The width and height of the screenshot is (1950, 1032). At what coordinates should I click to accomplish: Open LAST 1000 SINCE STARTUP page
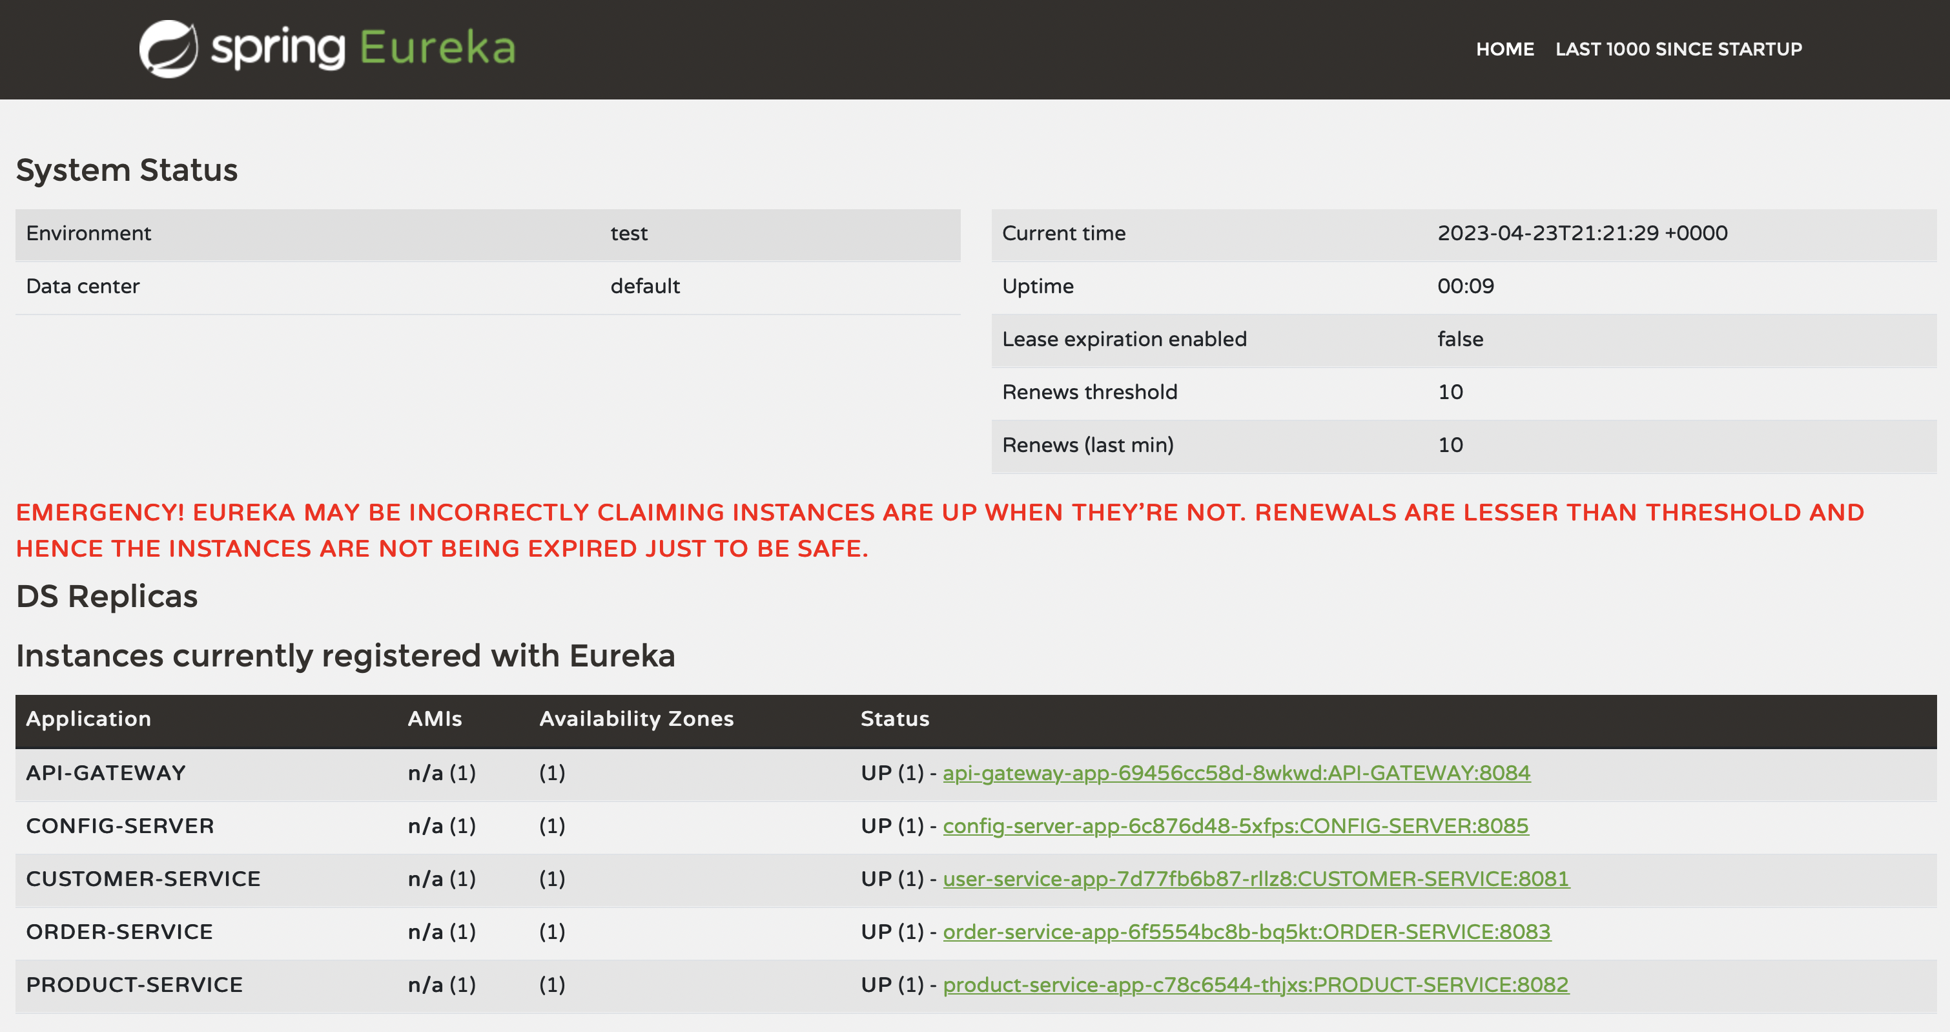1678,49
